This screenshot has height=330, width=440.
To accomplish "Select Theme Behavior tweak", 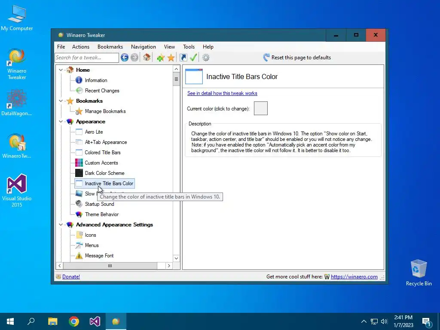I will tap(101, 214).
